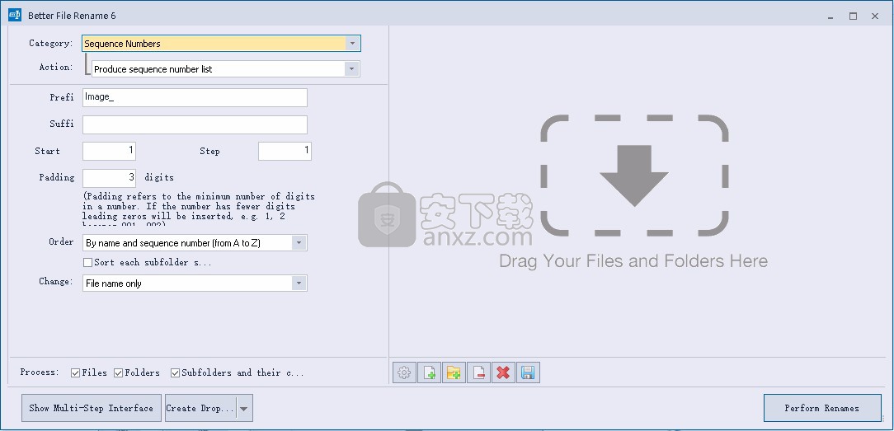Click the add file icon
The image size is (894, 431).
pyautogui.click(x=429, y=372)
